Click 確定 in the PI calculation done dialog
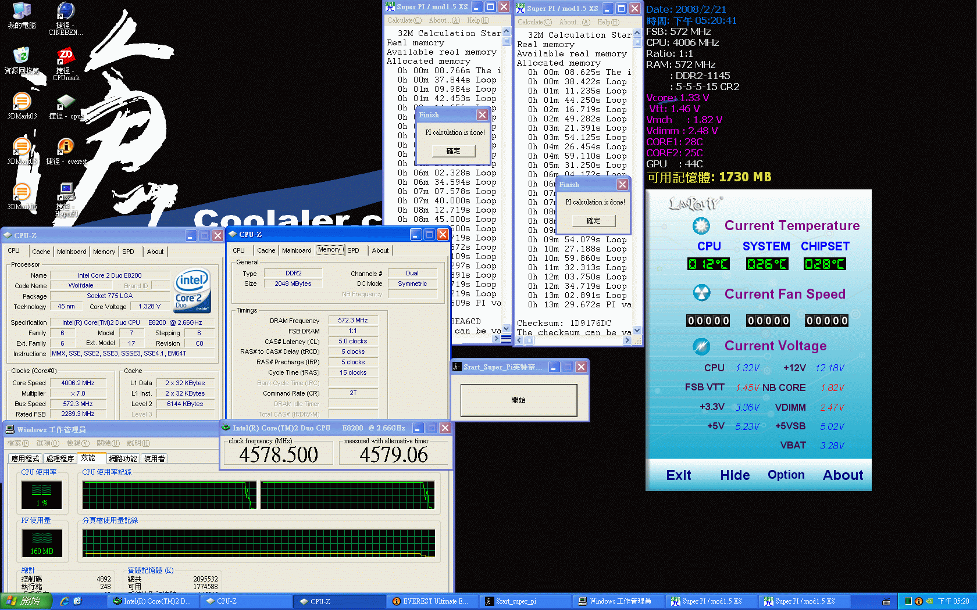 click(454, 151)
